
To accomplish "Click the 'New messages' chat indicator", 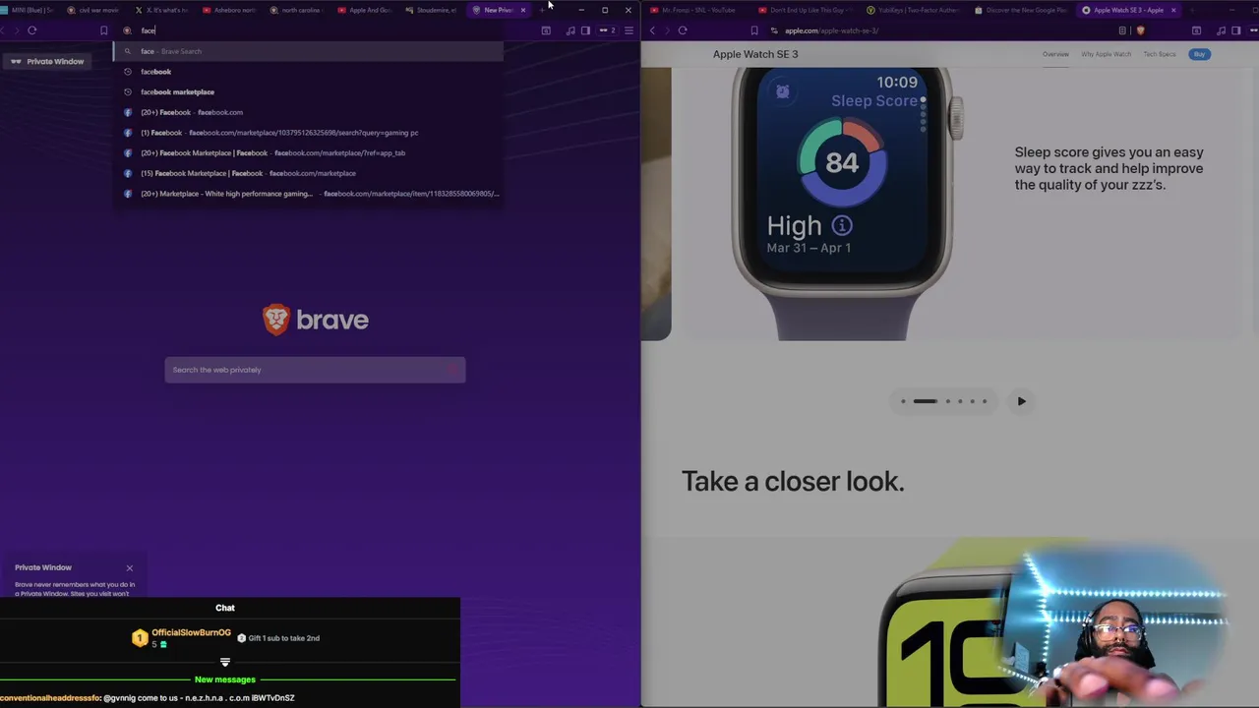I will (x=225, y=679).
